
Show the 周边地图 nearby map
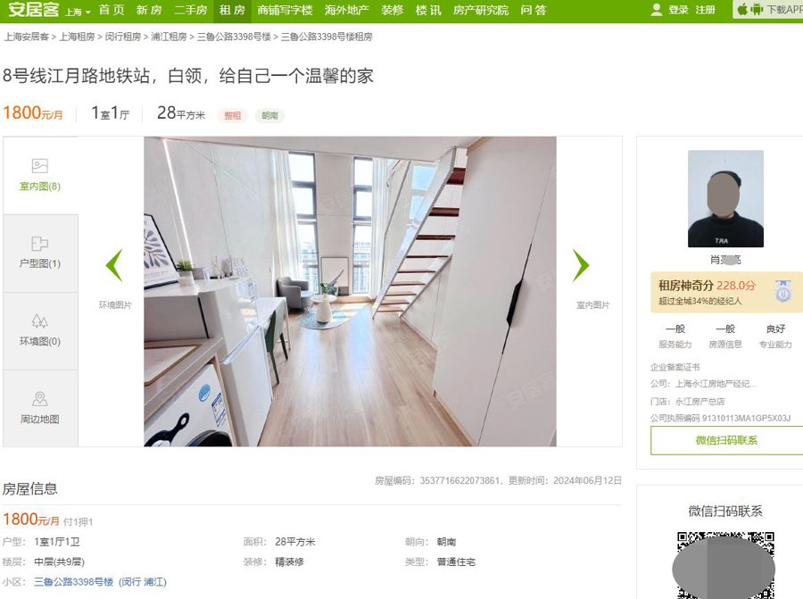click(40, 408)
